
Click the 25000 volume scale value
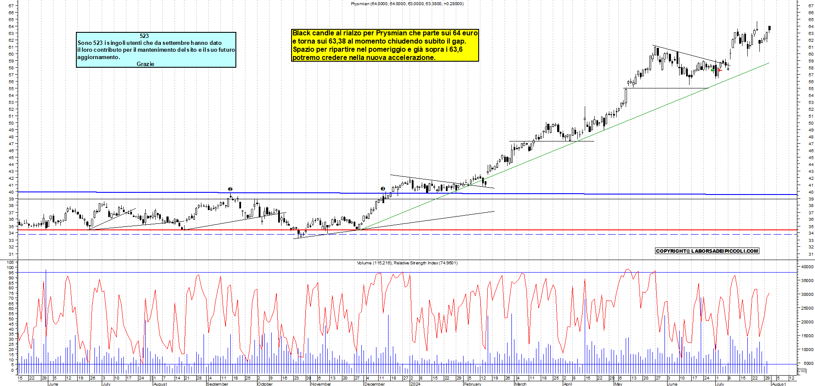pos(807,308)
